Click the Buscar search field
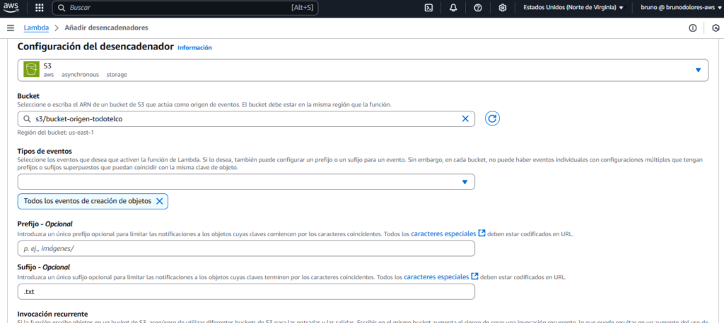This screenshot has width=724, height=323. (185, 8)
